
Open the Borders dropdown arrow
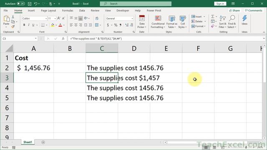pyautogui.click(x=47, y=25)
